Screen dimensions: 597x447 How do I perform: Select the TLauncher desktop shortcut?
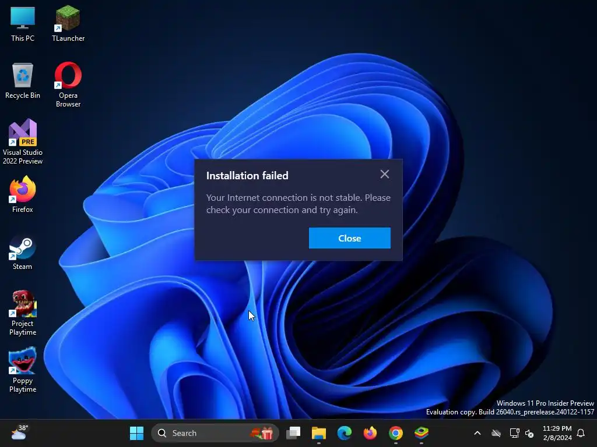click(x=68, y=23)
